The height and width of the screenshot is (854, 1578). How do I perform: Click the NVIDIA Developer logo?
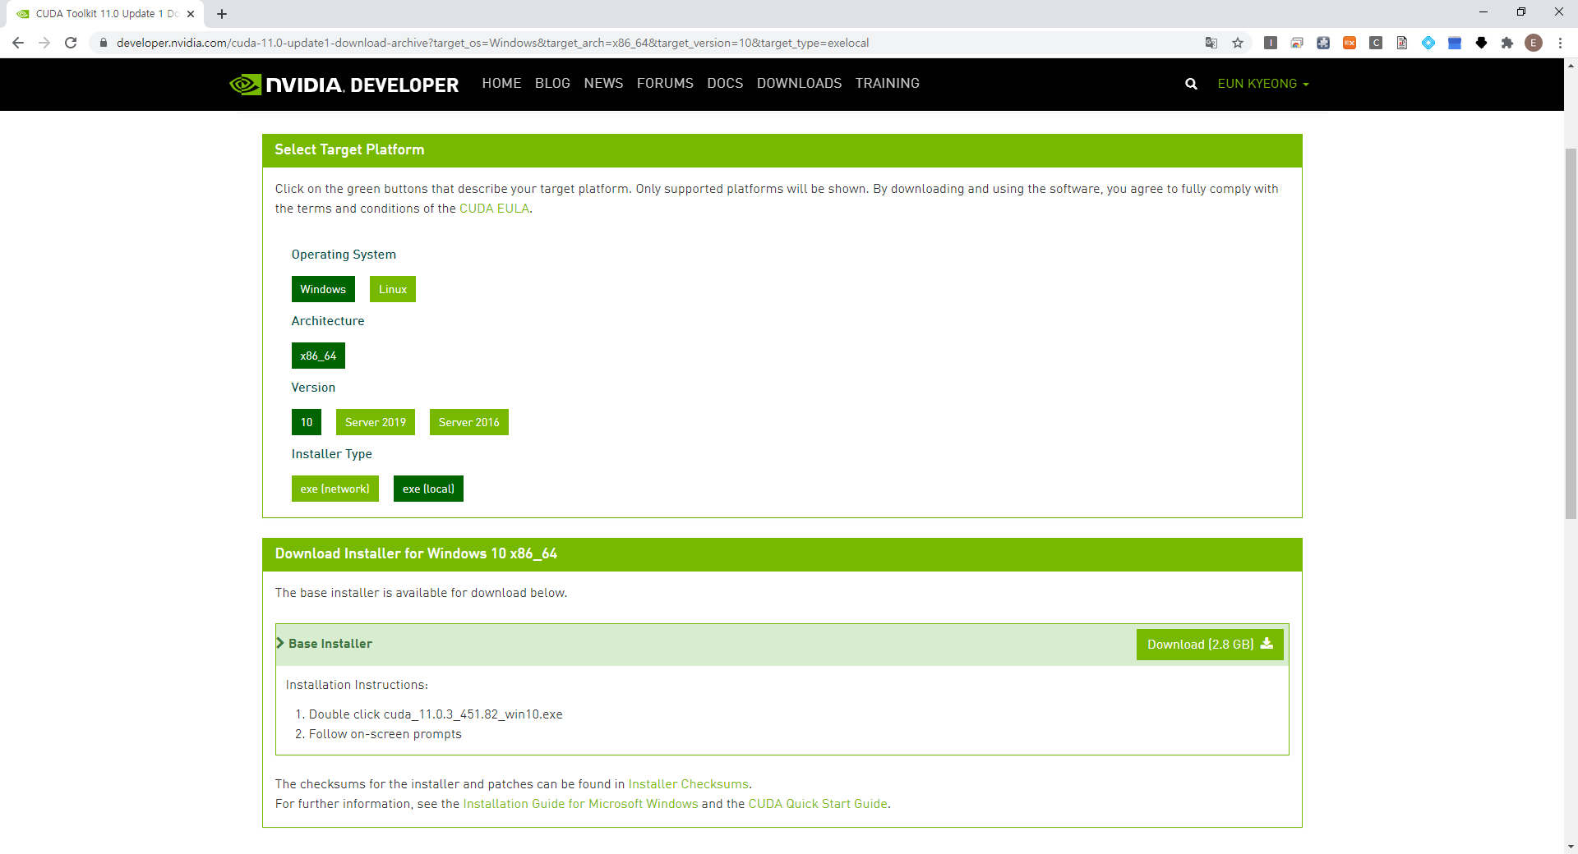tap(344, 84)
